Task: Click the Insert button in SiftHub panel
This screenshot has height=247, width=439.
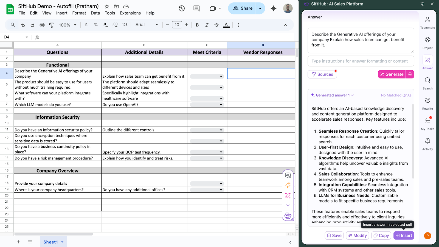Action: (404, 236)
